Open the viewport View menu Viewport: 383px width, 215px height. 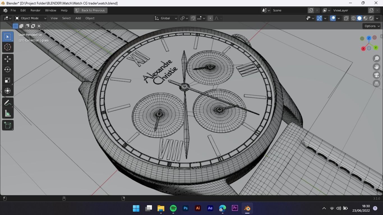click(x=54, y=18)
